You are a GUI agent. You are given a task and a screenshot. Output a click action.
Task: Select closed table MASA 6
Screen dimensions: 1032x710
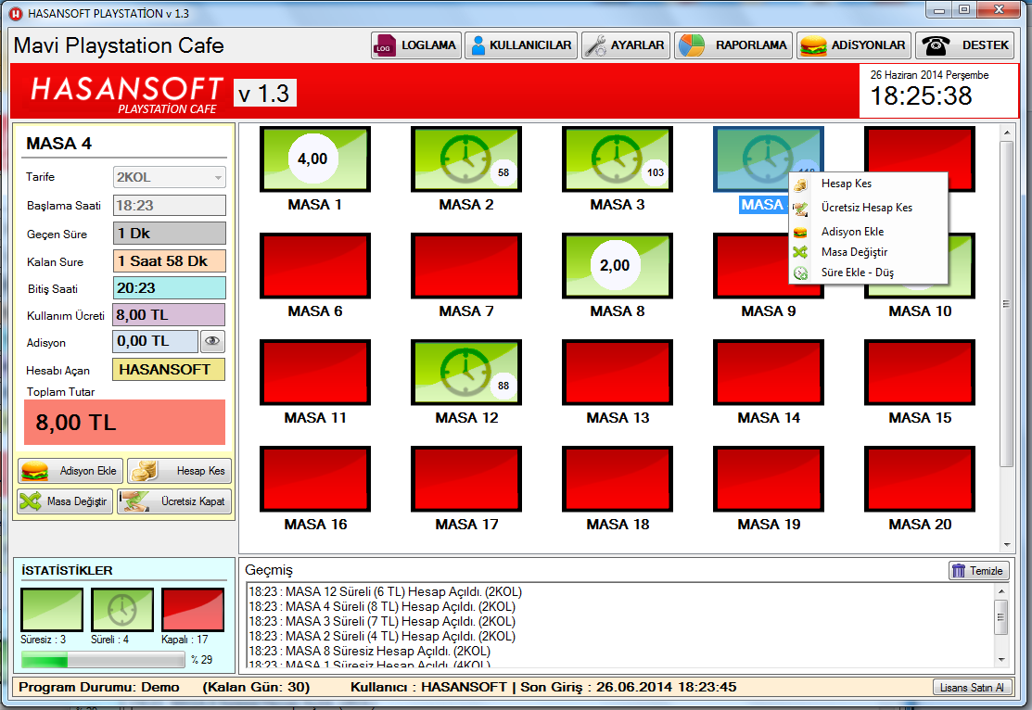click(x=315, y=266)
